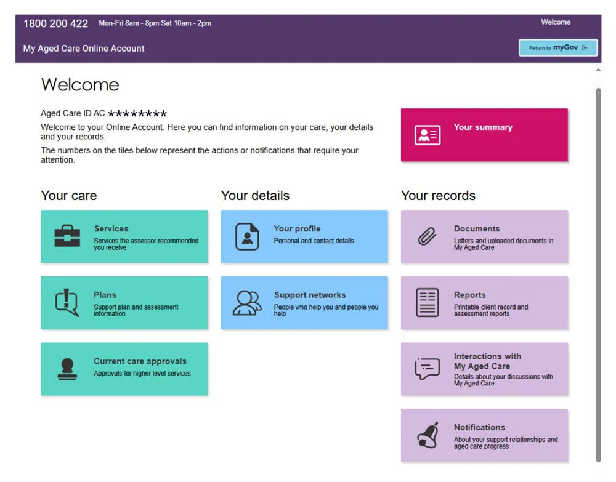
Task: Open Interactions with My Aged Care title
Action: click(487, 361)
